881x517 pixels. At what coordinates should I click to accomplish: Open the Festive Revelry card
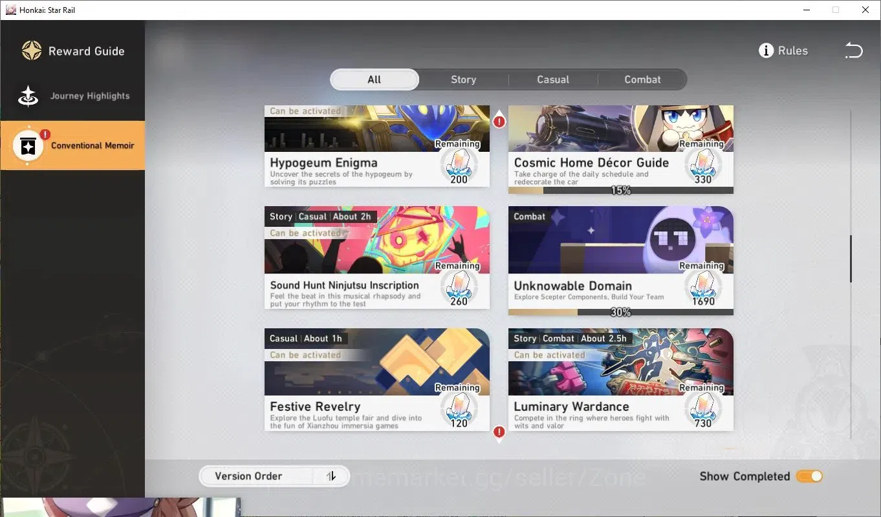pyautogui.click(x=377, y=380)
